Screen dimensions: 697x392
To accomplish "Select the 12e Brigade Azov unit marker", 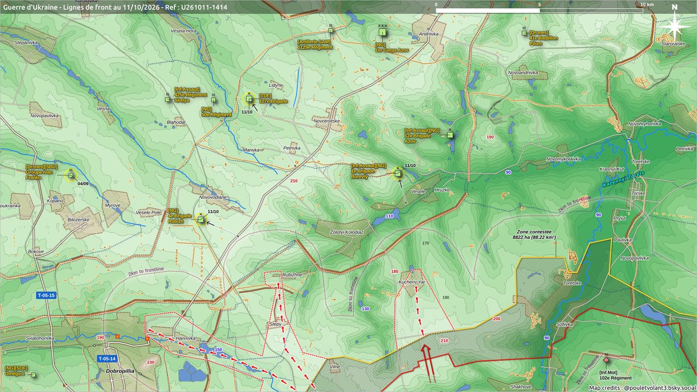I will point(450,135).
